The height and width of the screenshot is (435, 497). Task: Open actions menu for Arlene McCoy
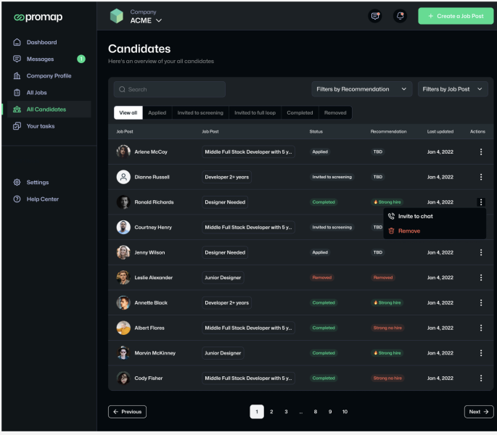pyautogui.click(x=481, y=152)
